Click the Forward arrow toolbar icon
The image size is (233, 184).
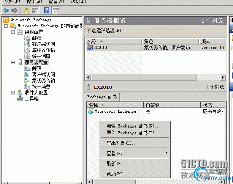coord(14,10)
